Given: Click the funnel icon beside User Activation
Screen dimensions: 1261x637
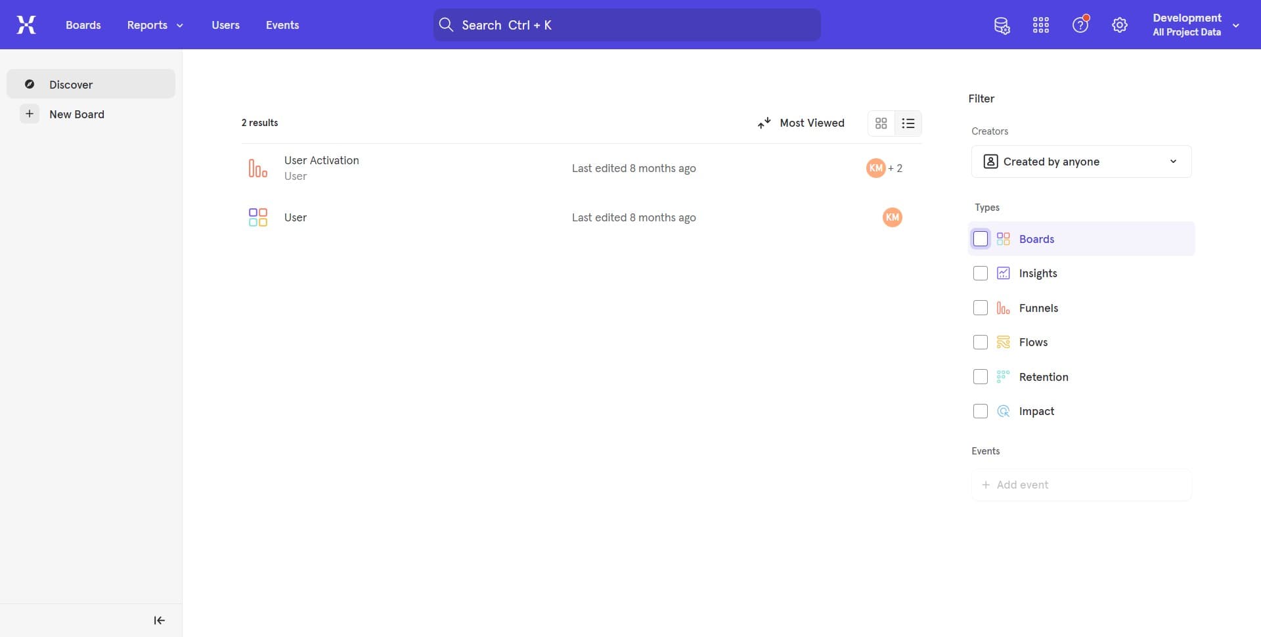Looking at the screenshot, I should point(257,167).
